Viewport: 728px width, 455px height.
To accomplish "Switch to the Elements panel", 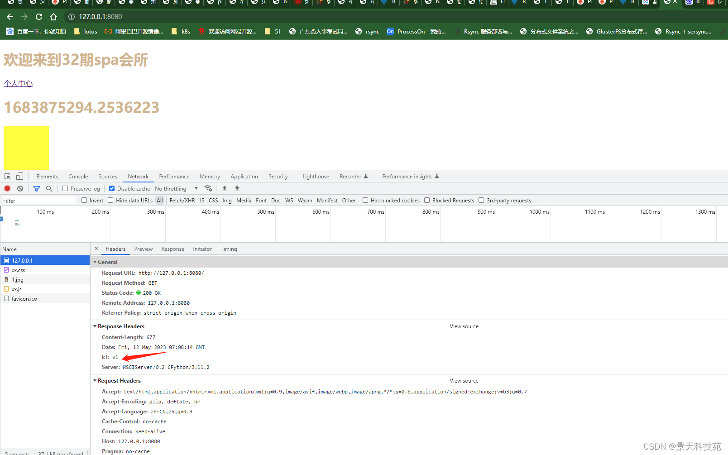I will (47, 177).
